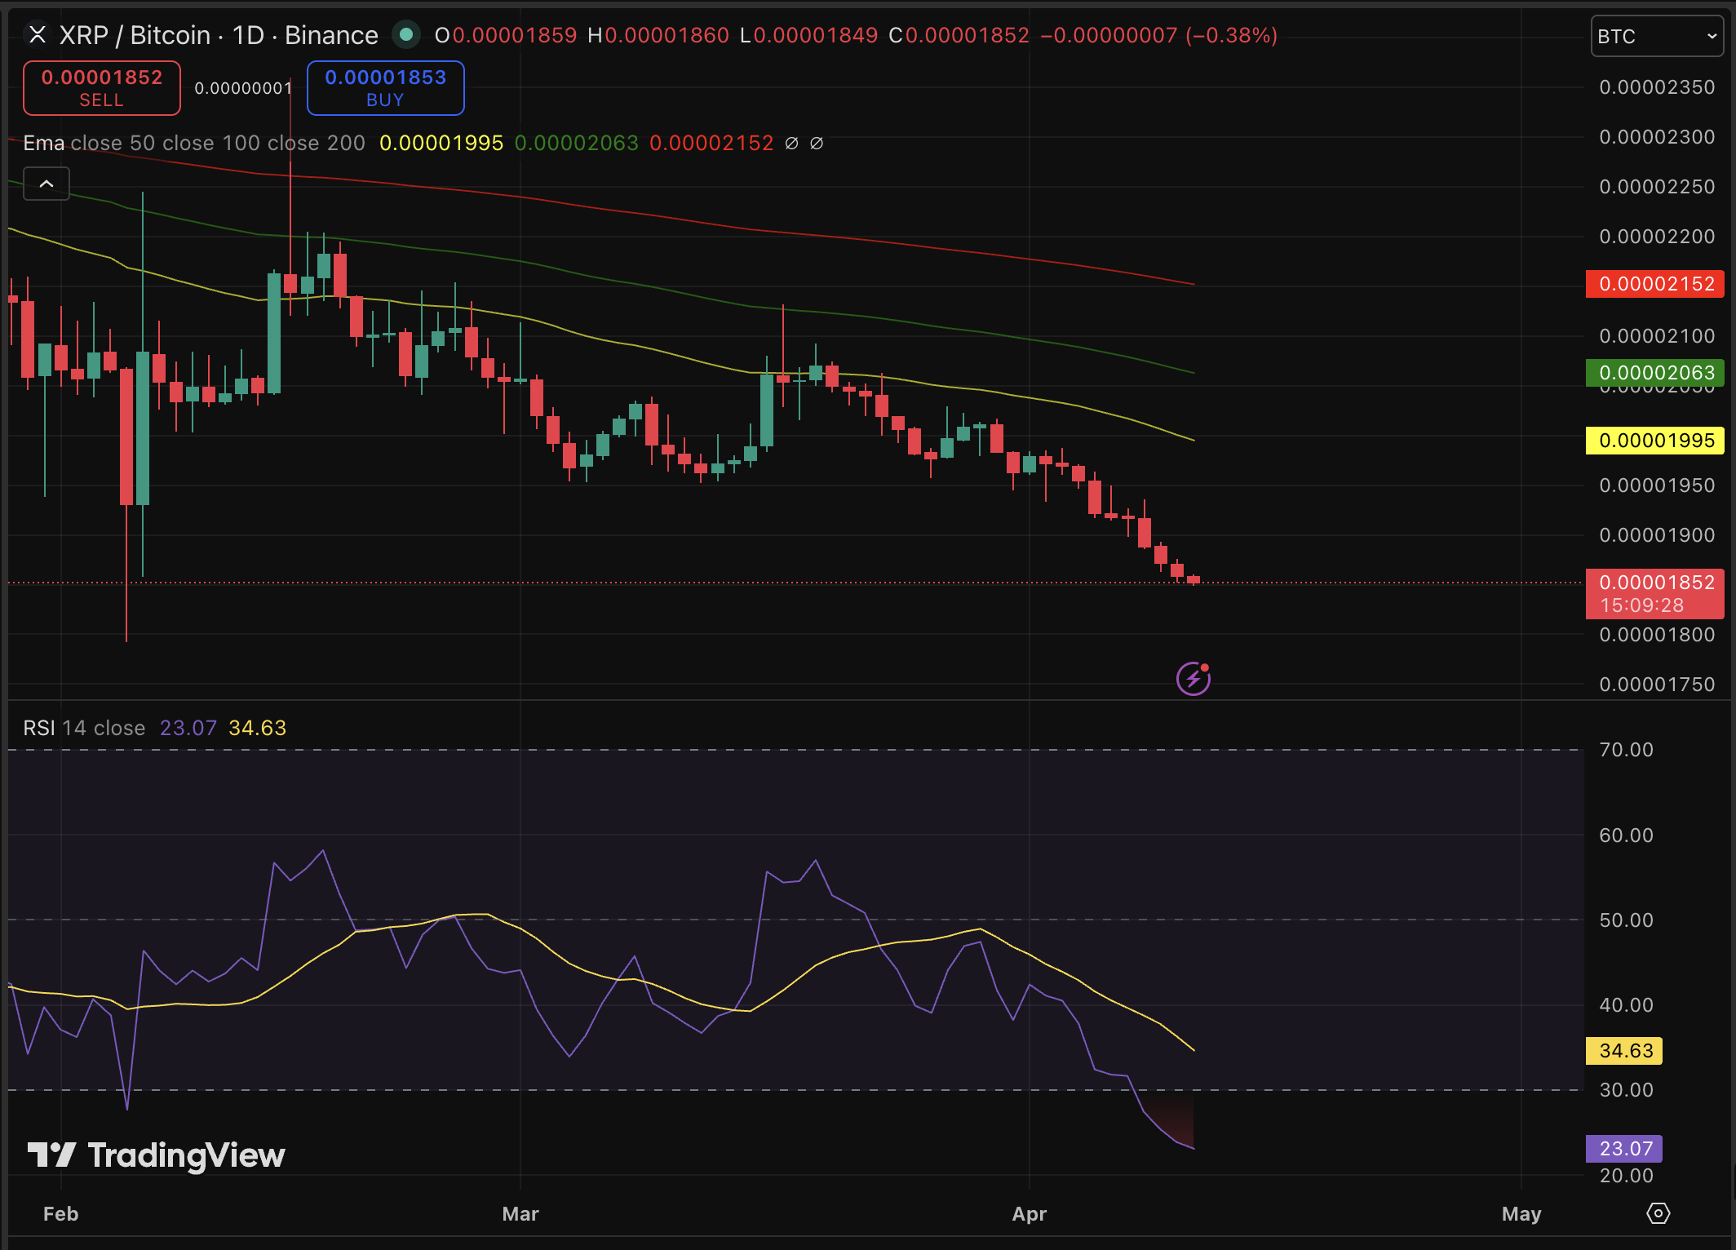
Task: Click the SELL button at 0.00001852
Action: tap(101, 87)
